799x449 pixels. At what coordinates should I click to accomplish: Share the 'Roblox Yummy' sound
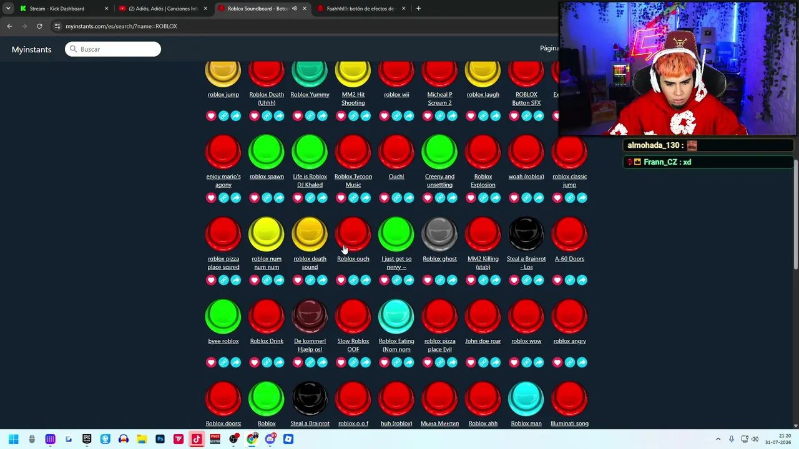tap(322, 116)
